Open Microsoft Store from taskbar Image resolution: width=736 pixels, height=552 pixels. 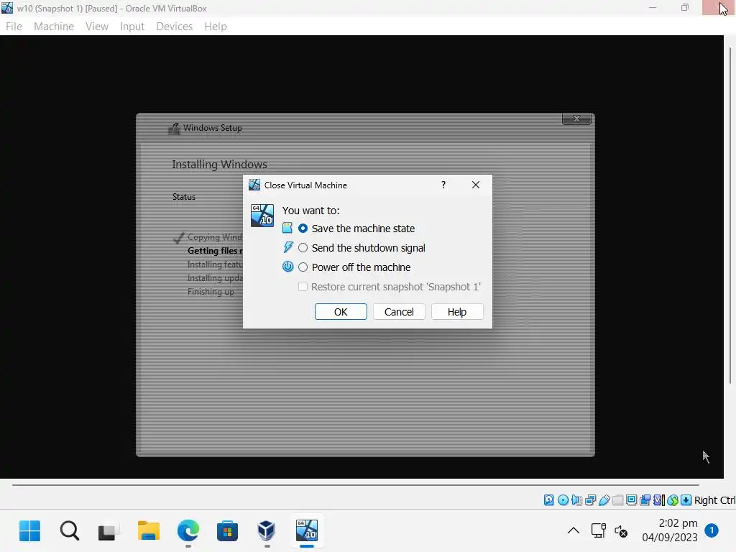[227, 531]
